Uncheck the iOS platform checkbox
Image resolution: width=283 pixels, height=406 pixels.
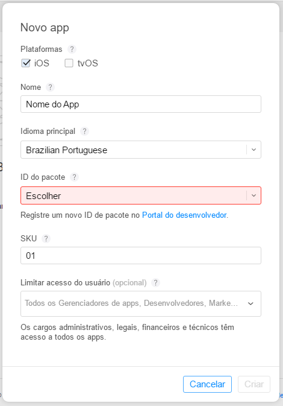(25, 63)
